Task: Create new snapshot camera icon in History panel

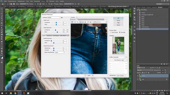Action: pyautogui.click(x=164, y=64)
